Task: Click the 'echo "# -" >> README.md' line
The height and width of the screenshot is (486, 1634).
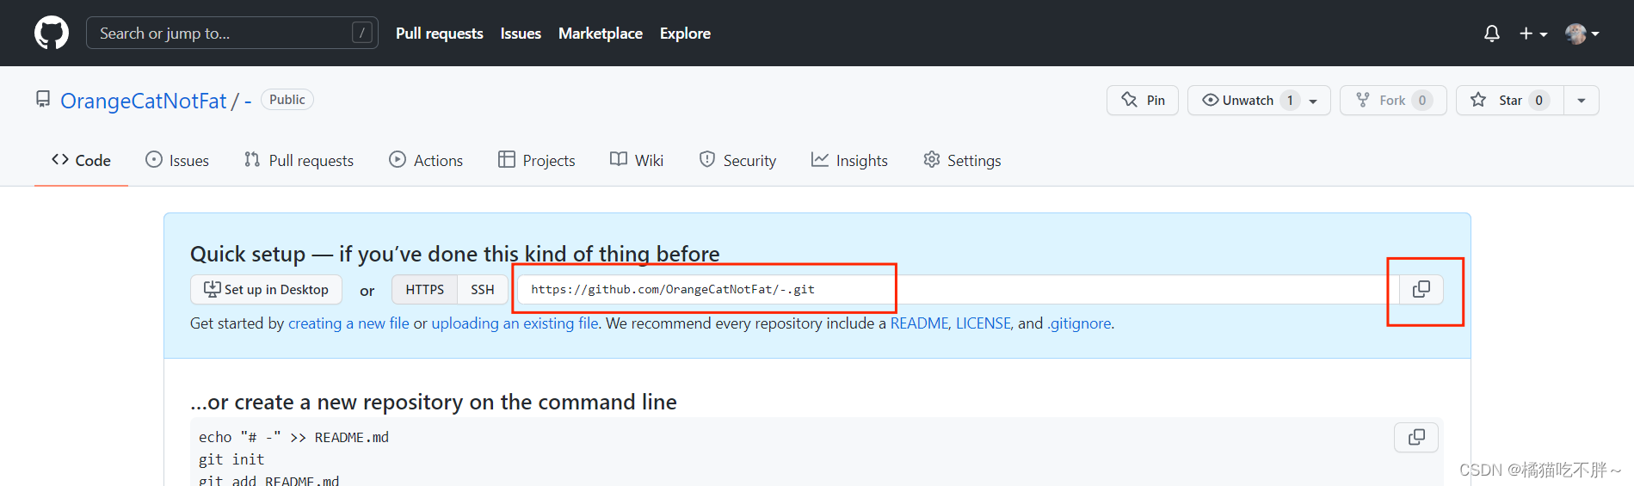Action: coord(293,437)
